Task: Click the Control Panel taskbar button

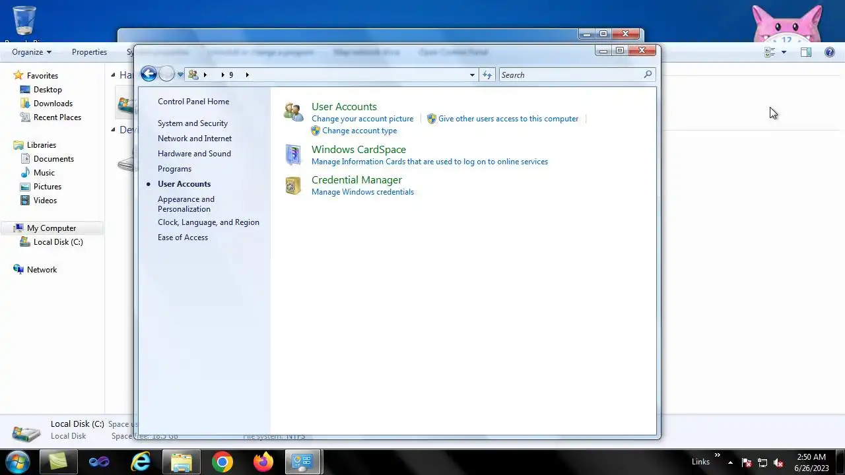Action: point(303,462)
